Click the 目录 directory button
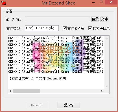 (x=95, y=19)
